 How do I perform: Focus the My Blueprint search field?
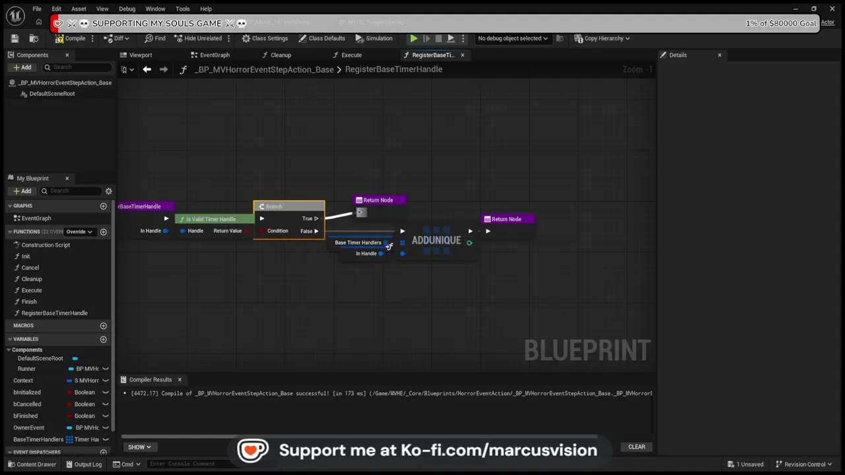click(x=70, y=191)
